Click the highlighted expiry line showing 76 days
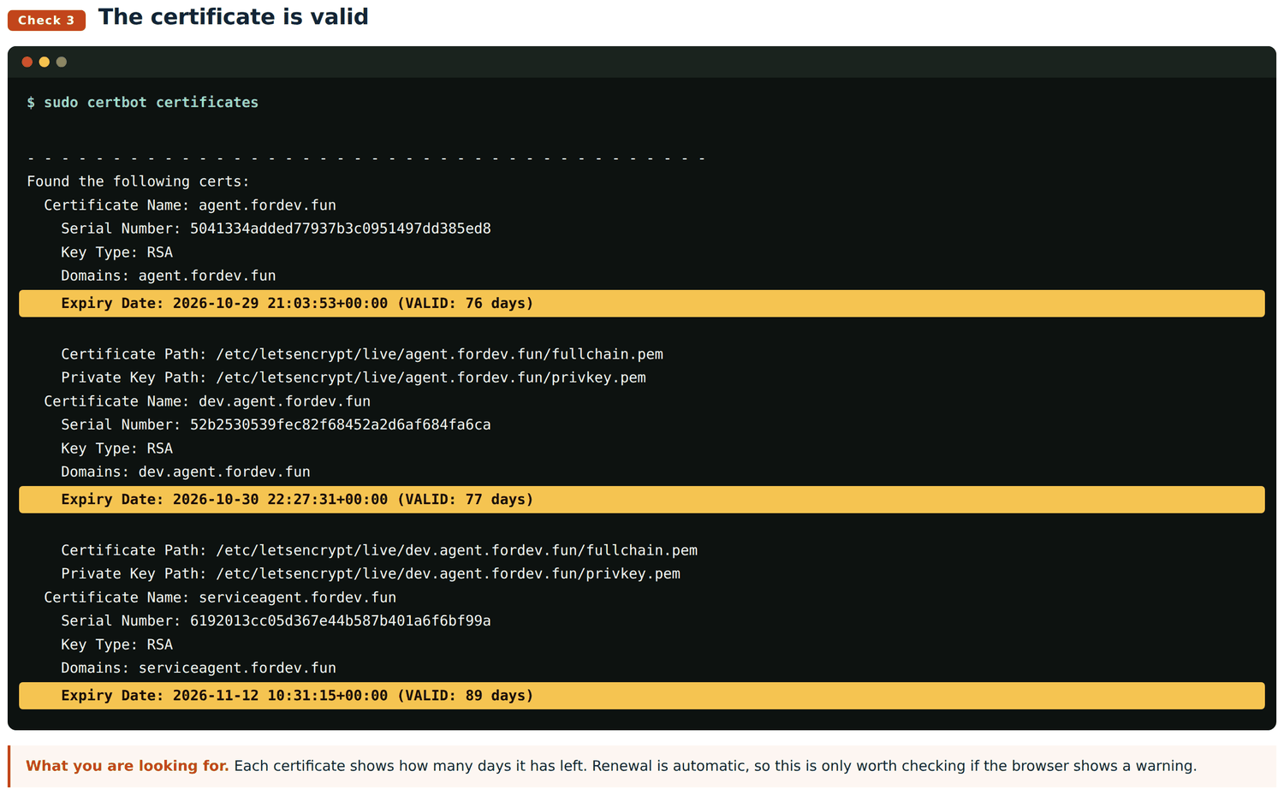Screen dimensions: 1284x795 point(642,303)
